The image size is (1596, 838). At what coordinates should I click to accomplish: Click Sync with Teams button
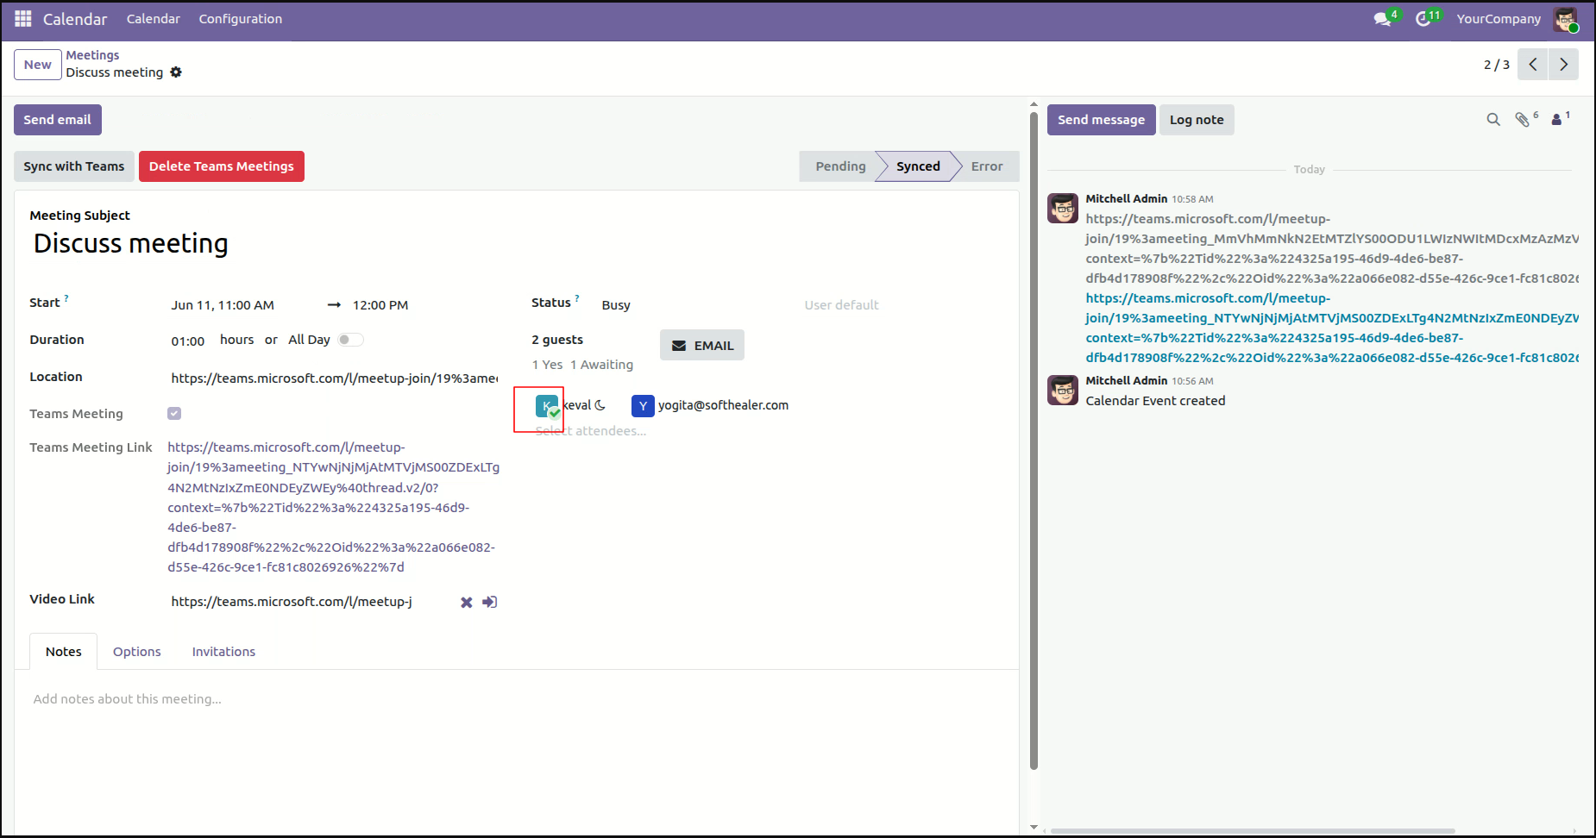(74, 166)
